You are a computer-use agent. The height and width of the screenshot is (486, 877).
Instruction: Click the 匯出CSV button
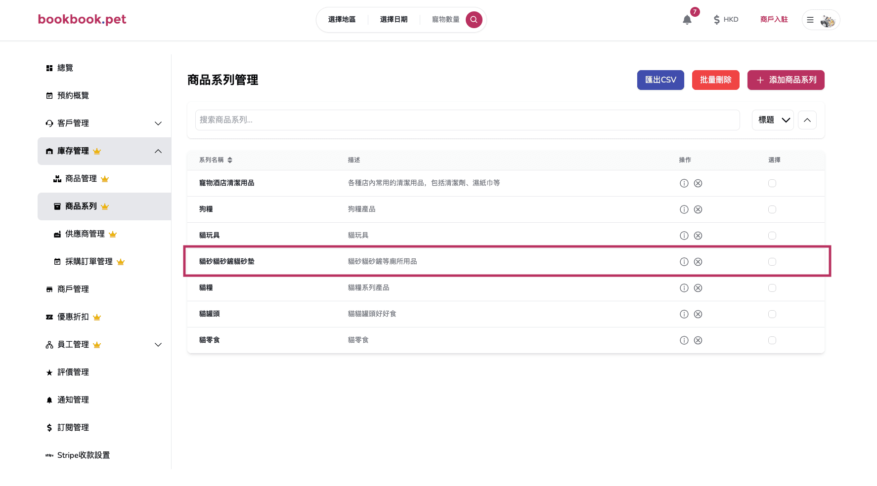tap(660, 80)
